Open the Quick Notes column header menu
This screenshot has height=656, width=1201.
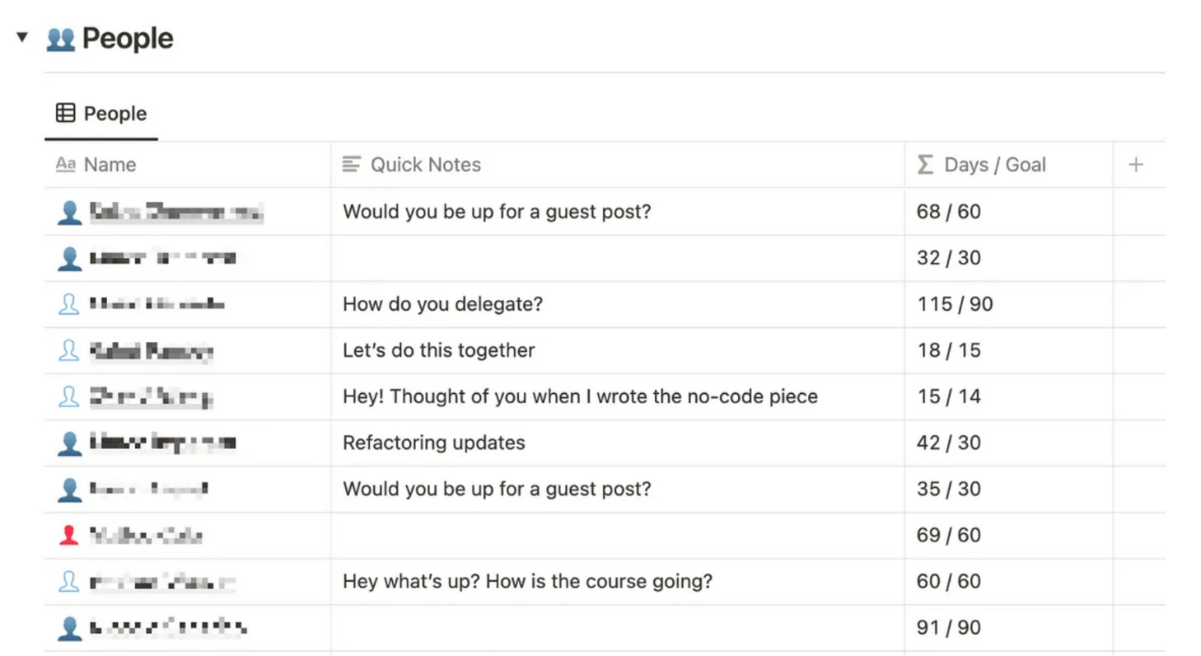pos(425,165)
